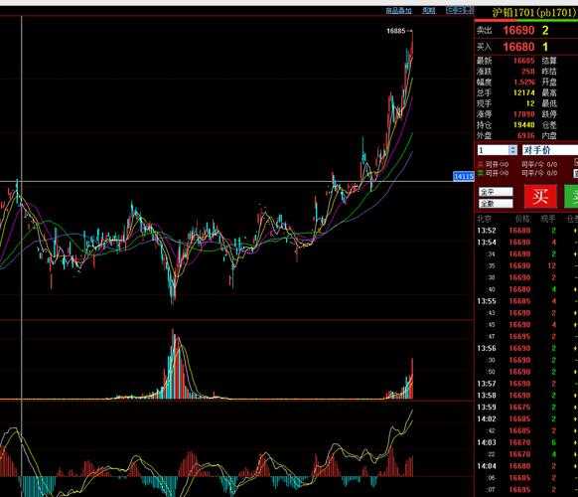Open 商品叠加 overlay link above chart
Image resolution: width=578 pixels, height=497 pixels.
[398, 11]
